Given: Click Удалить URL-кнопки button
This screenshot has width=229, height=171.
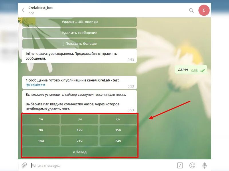Looking at the screenshot, I should (x=80, y=22).
